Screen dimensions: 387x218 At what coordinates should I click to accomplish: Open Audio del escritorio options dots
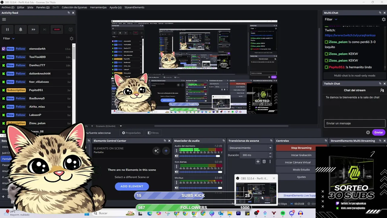coord(177,150)
